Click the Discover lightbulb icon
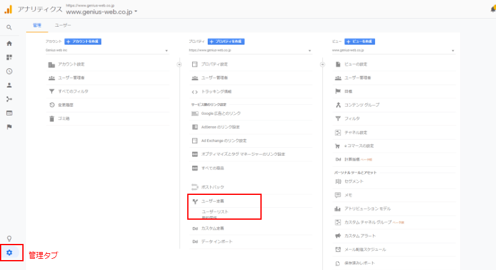Screen dimensions: 496x270 click(x=9, y=238)
